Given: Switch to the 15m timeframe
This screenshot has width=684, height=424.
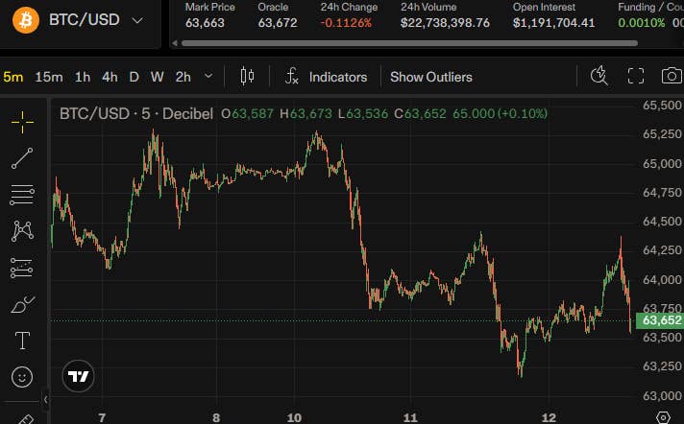Looking at the screenshot, I should pos(49,77).
